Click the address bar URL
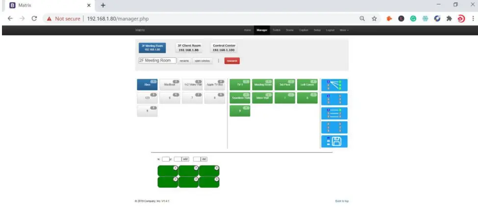 118,19
